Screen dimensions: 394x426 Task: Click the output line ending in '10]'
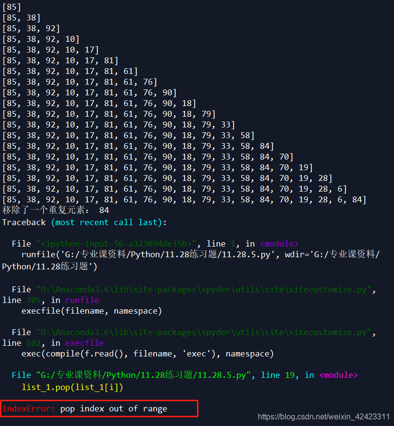click(x=41, y=39)
